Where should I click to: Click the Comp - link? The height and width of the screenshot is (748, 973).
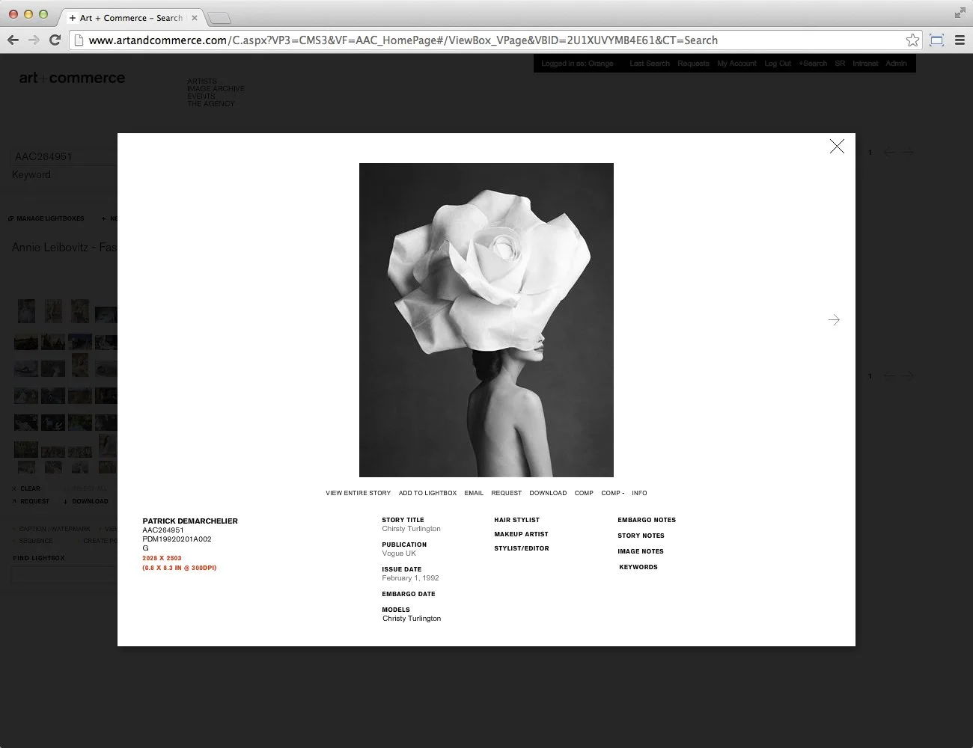point(612,493)
